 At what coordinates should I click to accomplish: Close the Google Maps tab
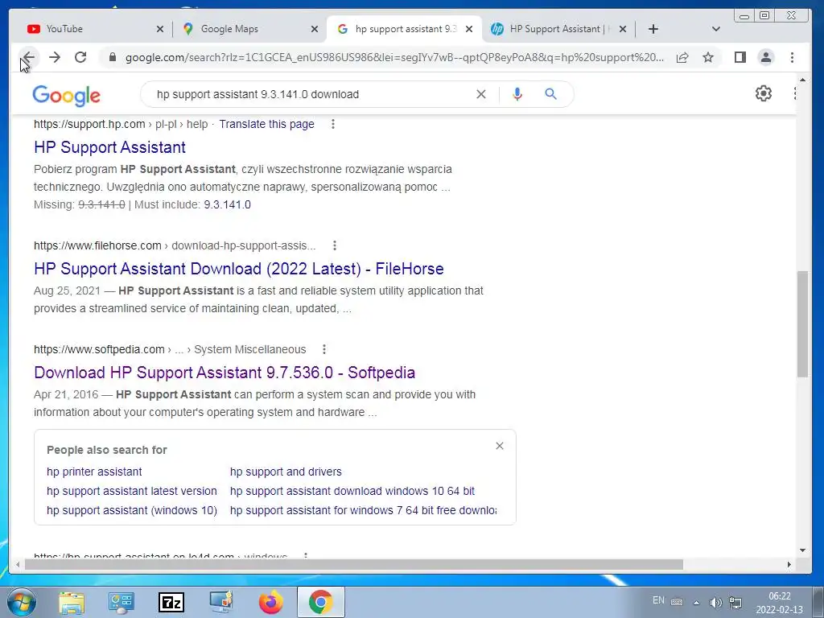(315, 29)
